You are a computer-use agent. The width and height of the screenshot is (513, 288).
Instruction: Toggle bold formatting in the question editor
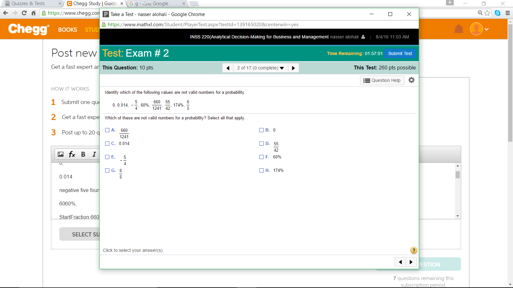point(83,154)
